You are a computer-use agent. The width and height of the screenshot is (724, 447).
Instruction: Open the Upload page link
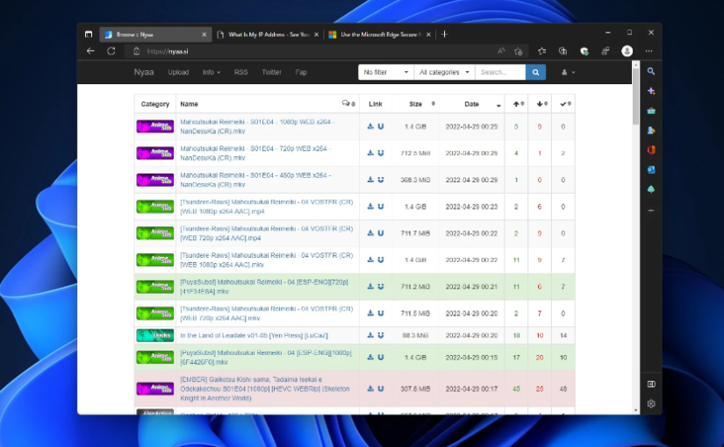click(178, 73)
